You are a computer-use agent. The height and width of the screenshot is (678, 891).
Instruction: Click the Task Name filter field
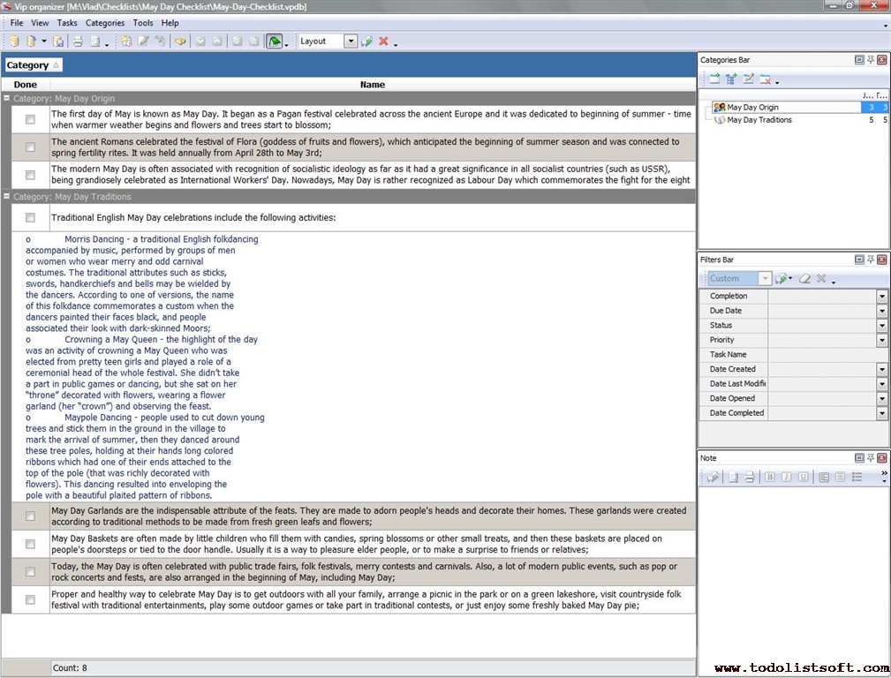click(821, 355)
